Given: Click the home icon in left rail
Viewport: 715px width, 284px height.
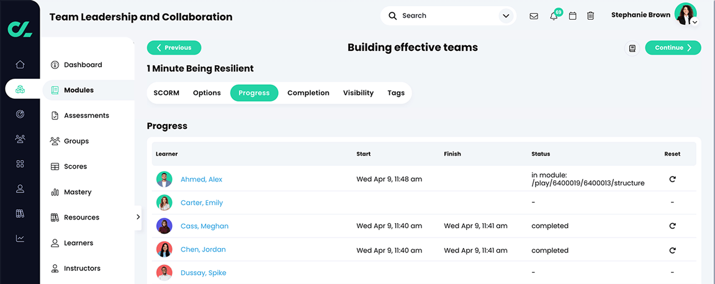Looking at the screenshot, I should 20,64.
